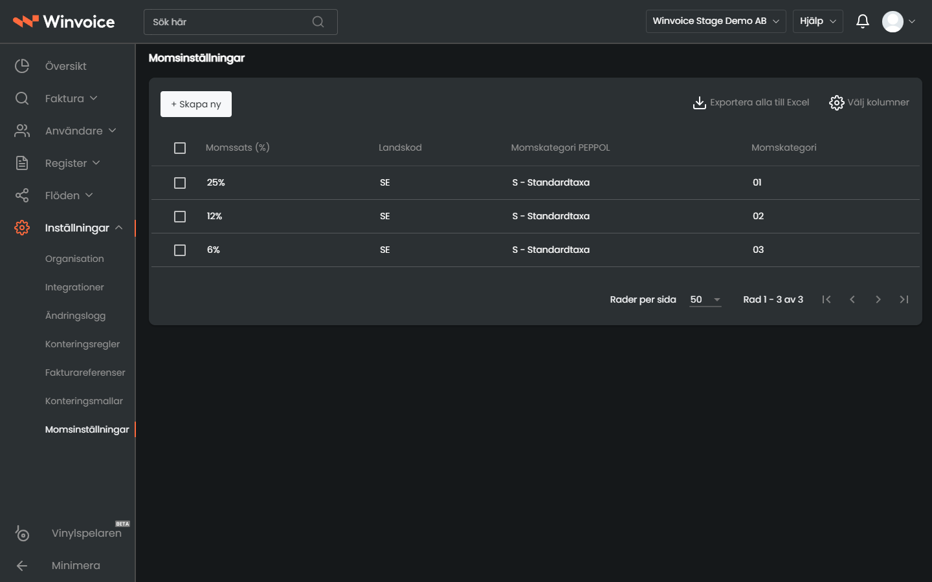The image size is (932, 582).
Task: Open Ändringslogg in sidebar
Action: 75,316
